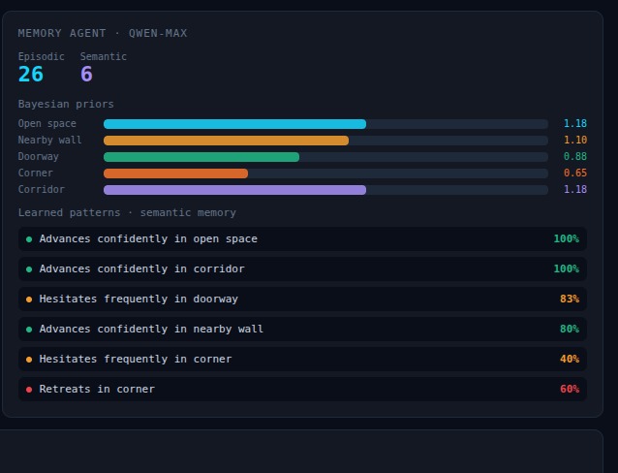Click the Corner prior label
This screenshot has height=473, width=618.
coord(36,173)
